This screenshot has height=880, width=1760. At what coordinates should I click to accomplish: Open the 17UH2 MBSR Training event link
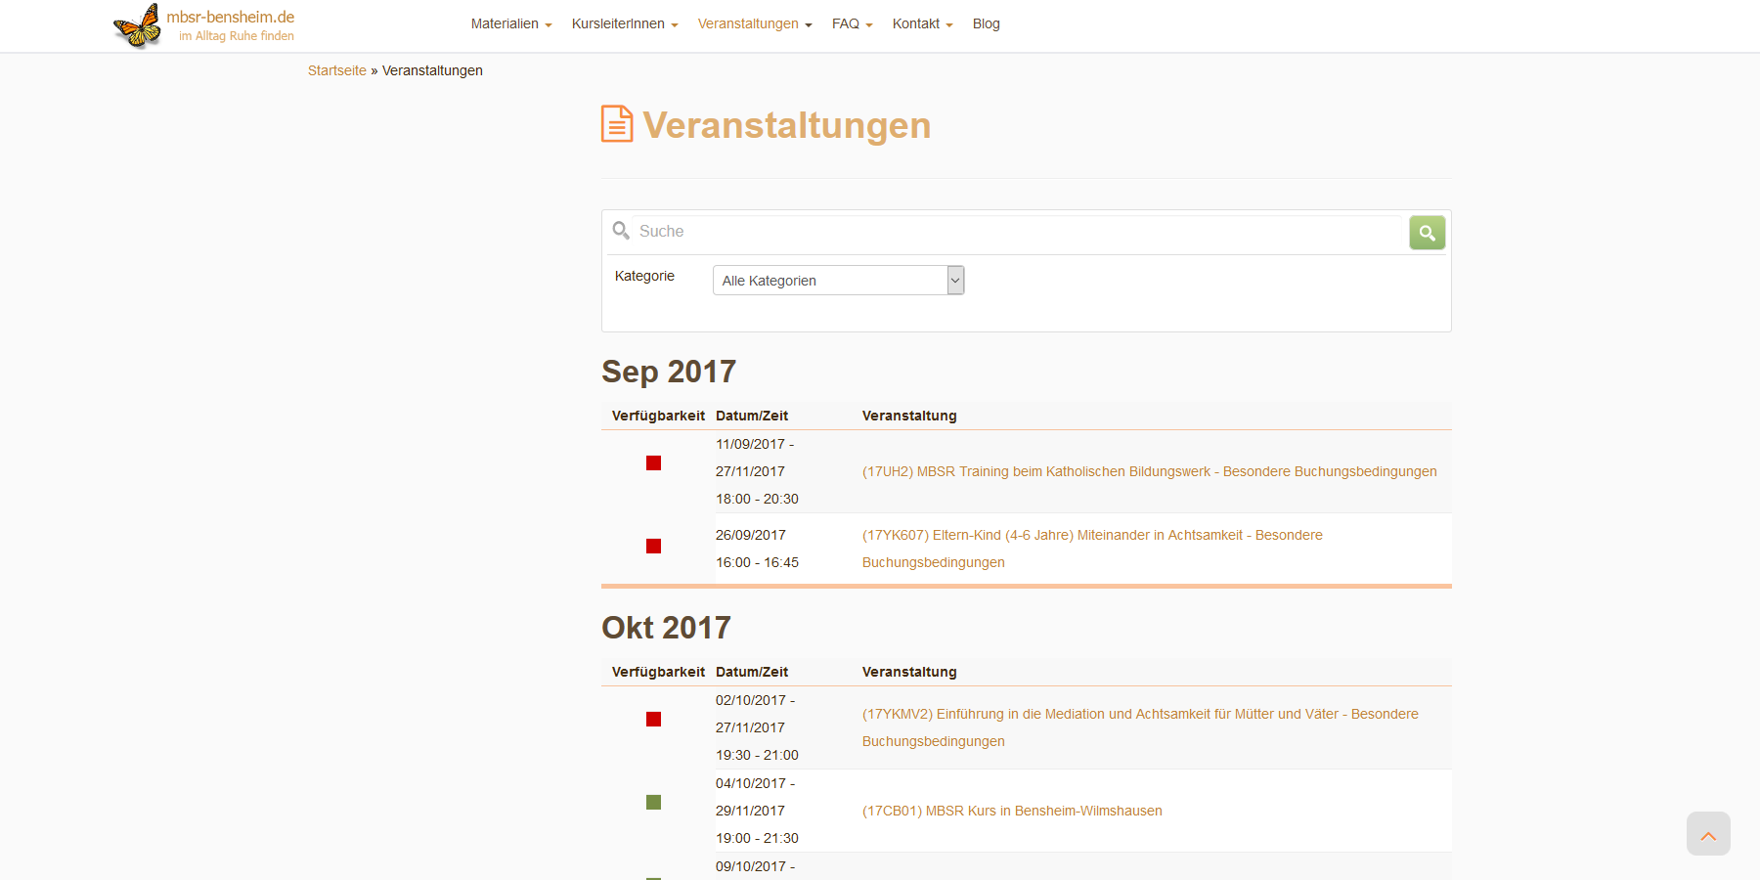pyautogui.click(x=1149, y=471)
